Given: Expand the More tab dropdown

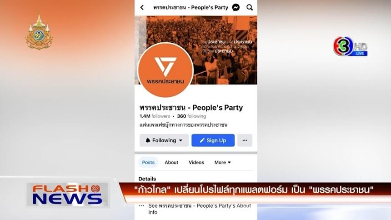Looking at the screenshot, I should (222, 162).
